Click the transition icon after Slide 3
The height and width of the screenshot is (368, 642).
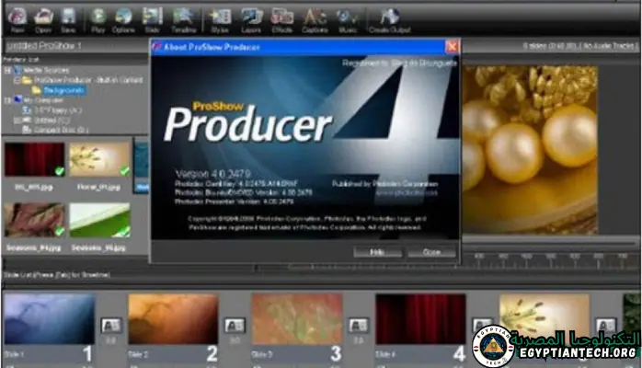(x=359, y=326)
